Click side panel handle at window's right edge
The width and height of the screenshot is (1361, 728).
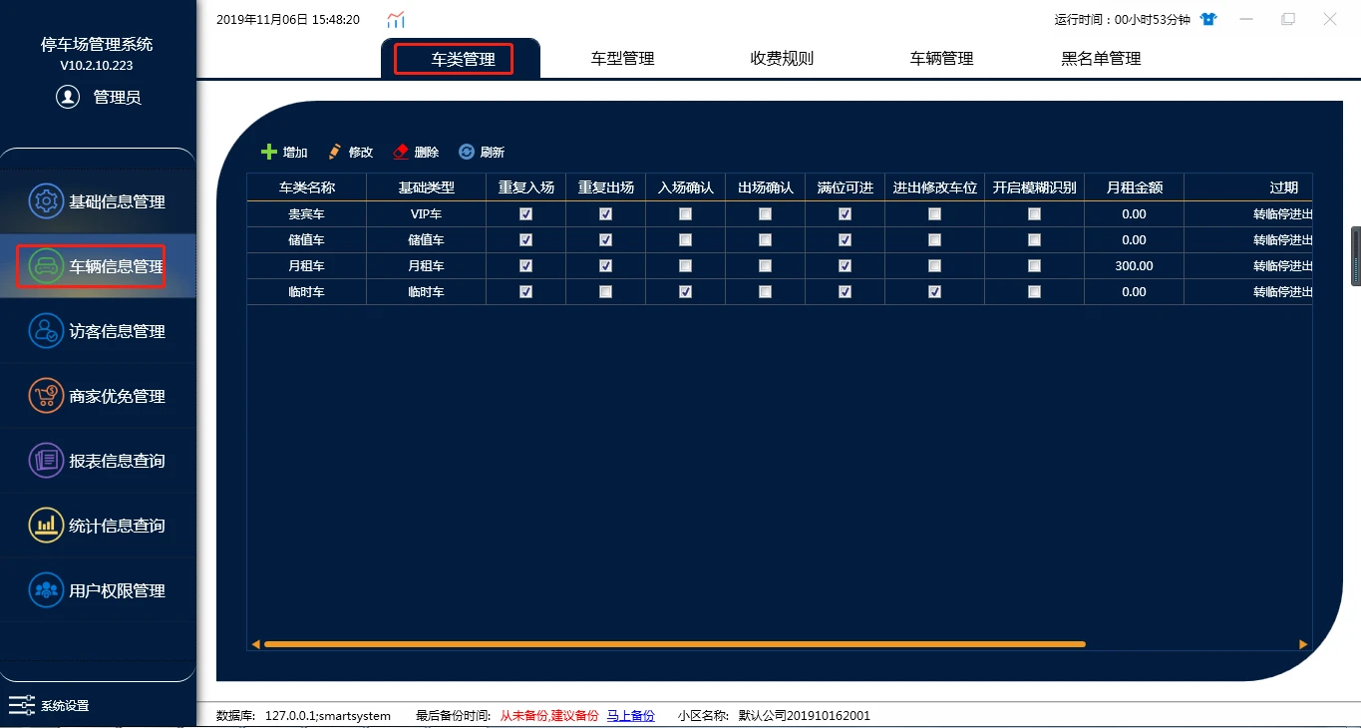(1356, 257)
